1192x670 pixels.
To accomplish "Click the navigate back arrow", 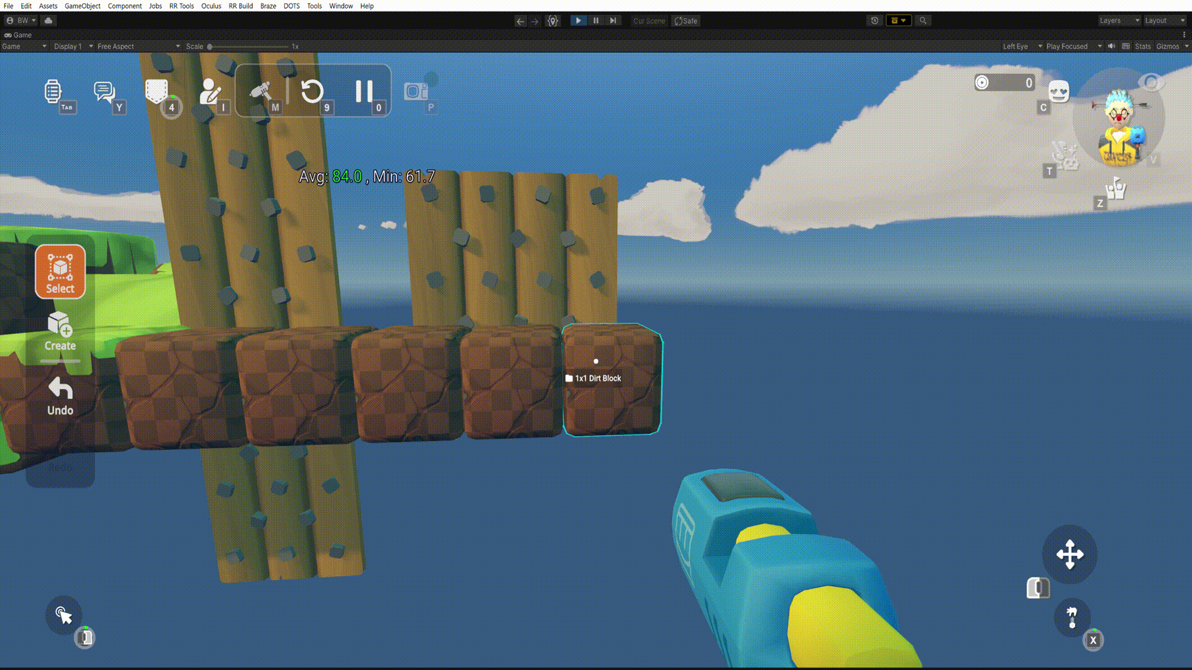I will 520,21.
